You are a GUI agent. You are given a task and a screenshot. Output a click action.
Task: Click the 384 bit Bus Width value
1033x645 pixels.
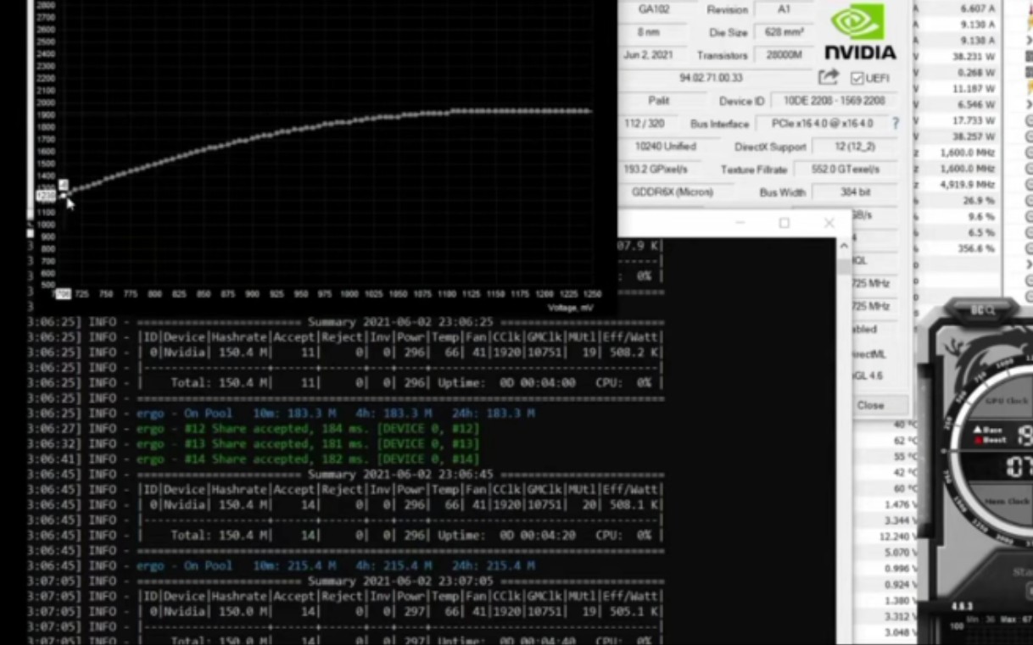click(855, 192)
